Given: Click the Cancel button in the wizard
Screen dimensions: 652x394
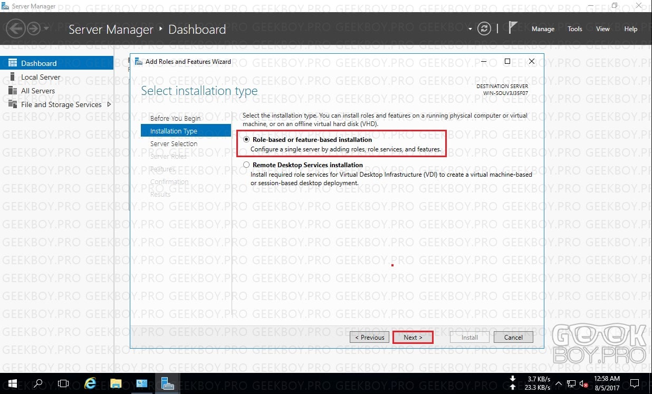Looking at the screenshot, I should pos(513,337).
